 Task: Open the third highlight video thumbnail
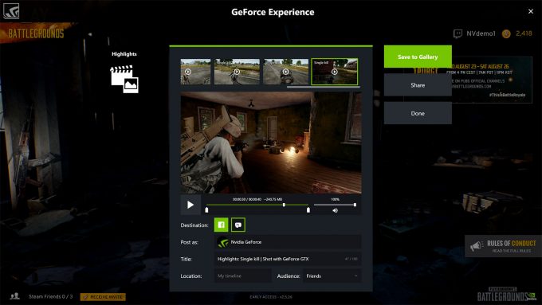coord(286,72)
